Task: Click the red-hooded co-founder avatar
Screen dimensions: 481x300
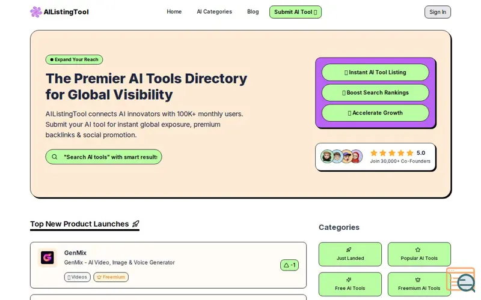Action: tap(357, 157)
